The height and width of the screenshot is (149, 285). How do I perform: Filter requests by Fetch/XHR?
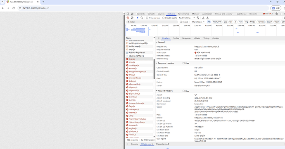(x=217, y=22)
